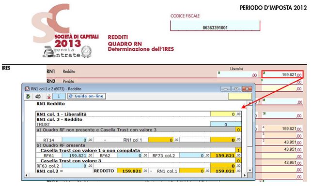This screenshot has height=186, width=312.
Task: Click the TRUST value field
Action: [226, 125]
